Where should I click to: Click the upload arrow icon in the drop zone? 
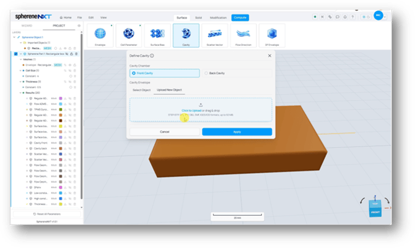click(x=201, y=105)
